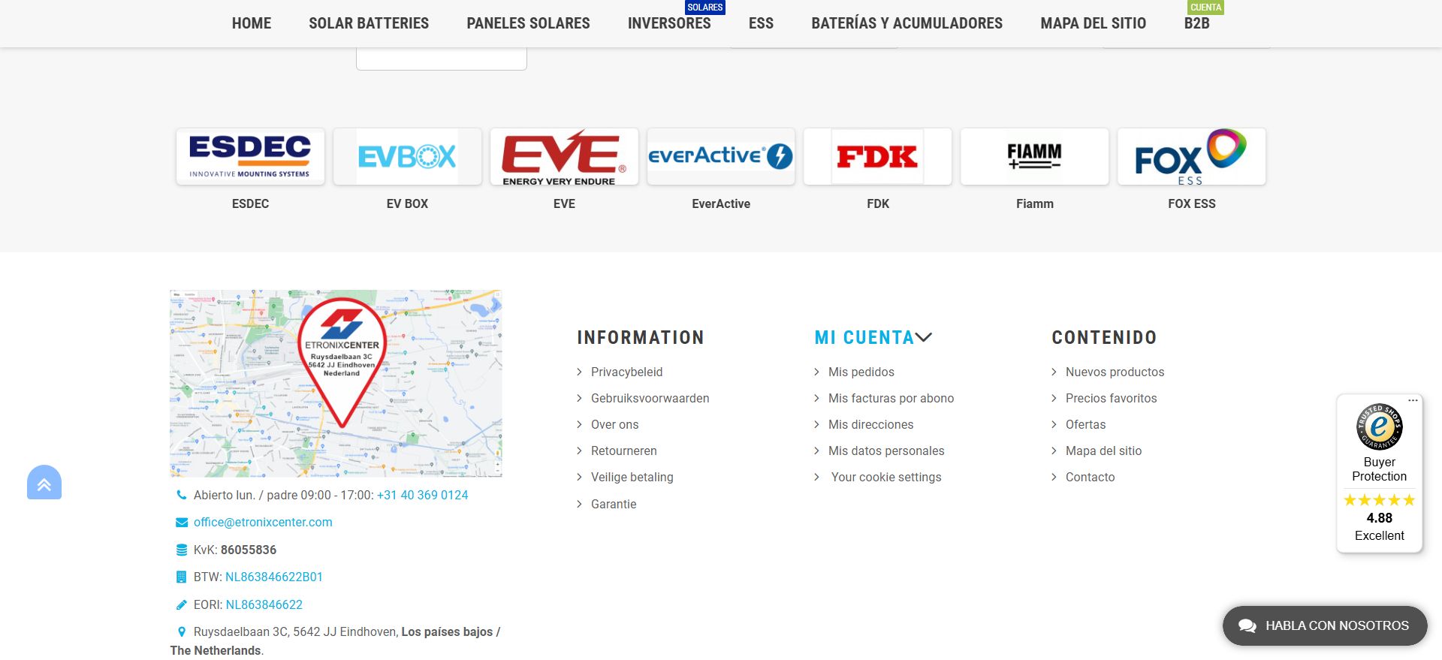The height and width of the screenshot is (660, 1442).
Task: Choose the FIAMM brand logo
Action: coord(1035,156)
